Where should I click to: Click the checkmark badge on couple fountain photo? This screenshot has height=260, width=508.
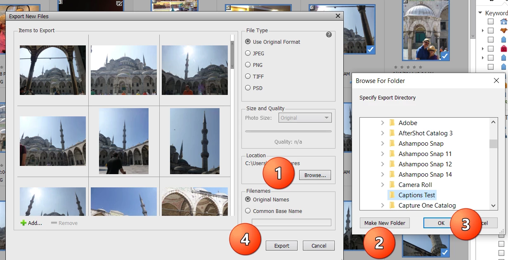[x=444, y=56]
